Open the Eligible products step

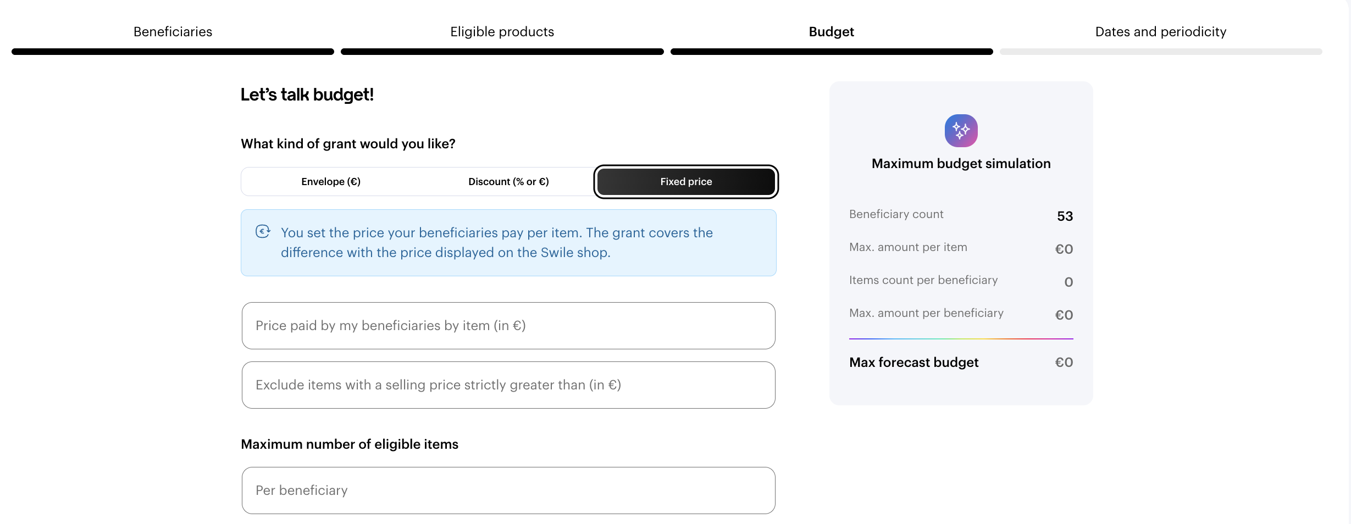click(x=502, y=32)
